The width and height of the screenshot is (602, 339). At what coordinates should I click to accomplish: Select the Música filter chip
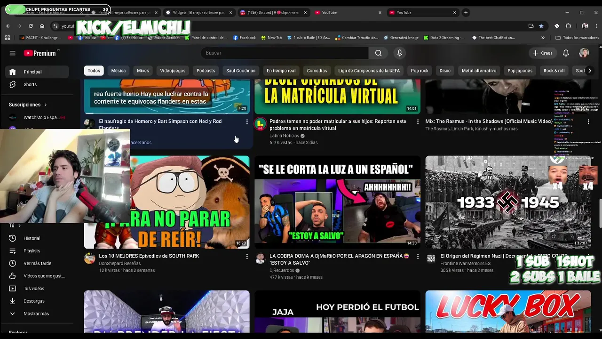point(119,71)
